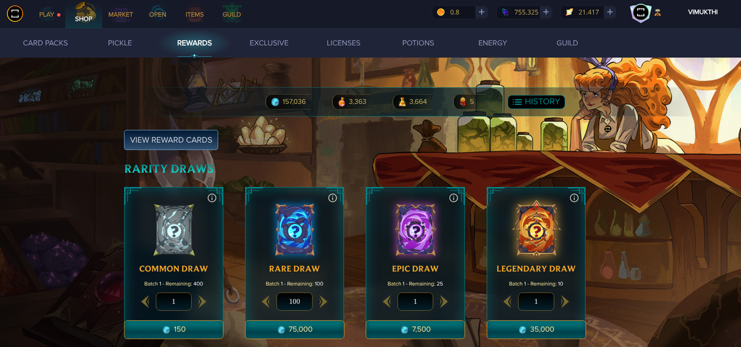Open the Splinterlands home logo
The height and width of the screenshot is (347, 741).
click(x=15, y=14)
